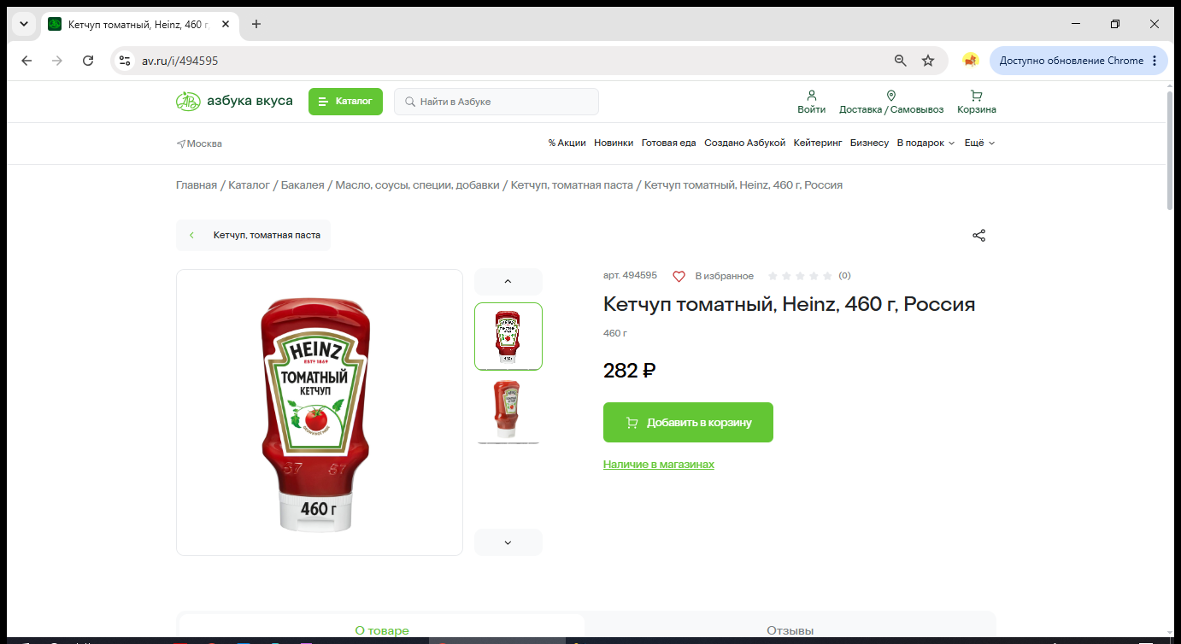Image resolution: width=1181 pixels, height=644 pixels.
Task: Change the city from Москва
Action: point(199,143)
